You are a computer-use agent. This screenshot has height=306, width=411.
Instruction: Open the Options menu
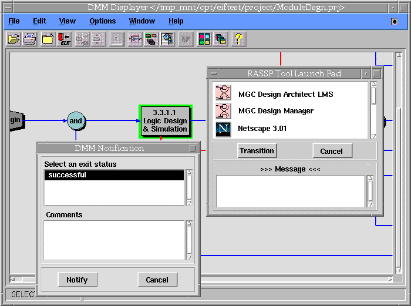click(x=103, y=21)
